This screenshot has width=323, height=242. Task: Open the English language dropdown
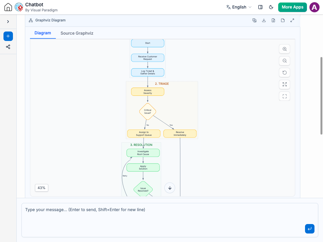[x=239, y=7]
